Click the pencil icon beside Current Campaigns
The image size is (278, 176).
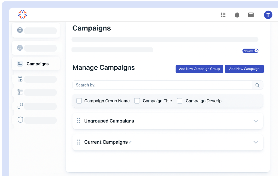click(130, 142)
